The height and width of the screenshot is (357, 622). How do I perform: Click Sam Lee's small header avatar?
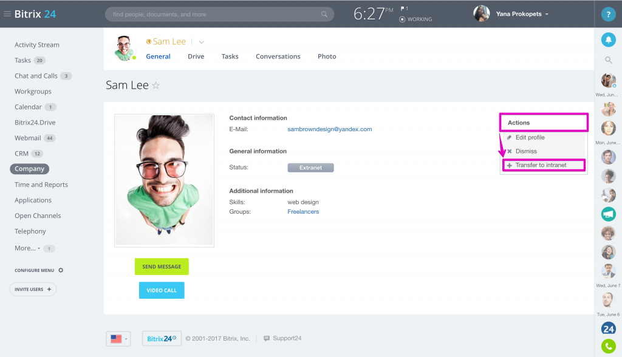coord(124,48)
